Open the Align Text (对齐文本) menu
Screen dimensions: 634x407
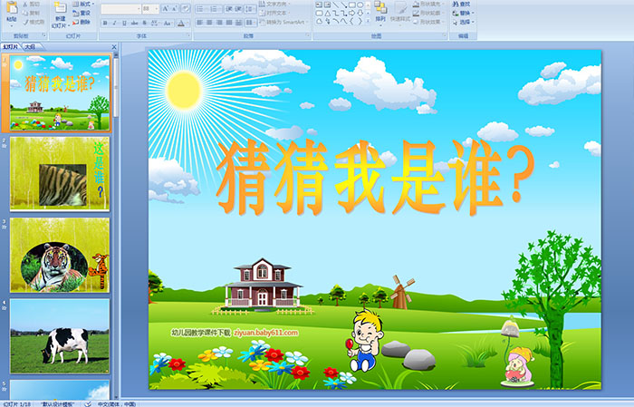click(275, 13)
